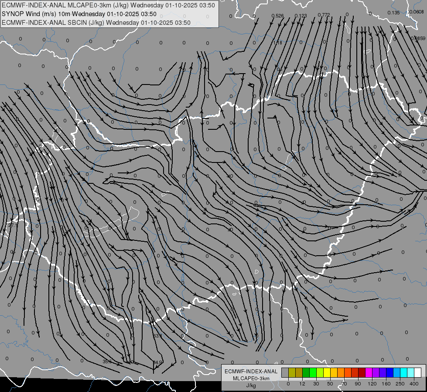
Task: Pick the magenta legend swatch
Action: 369,372
